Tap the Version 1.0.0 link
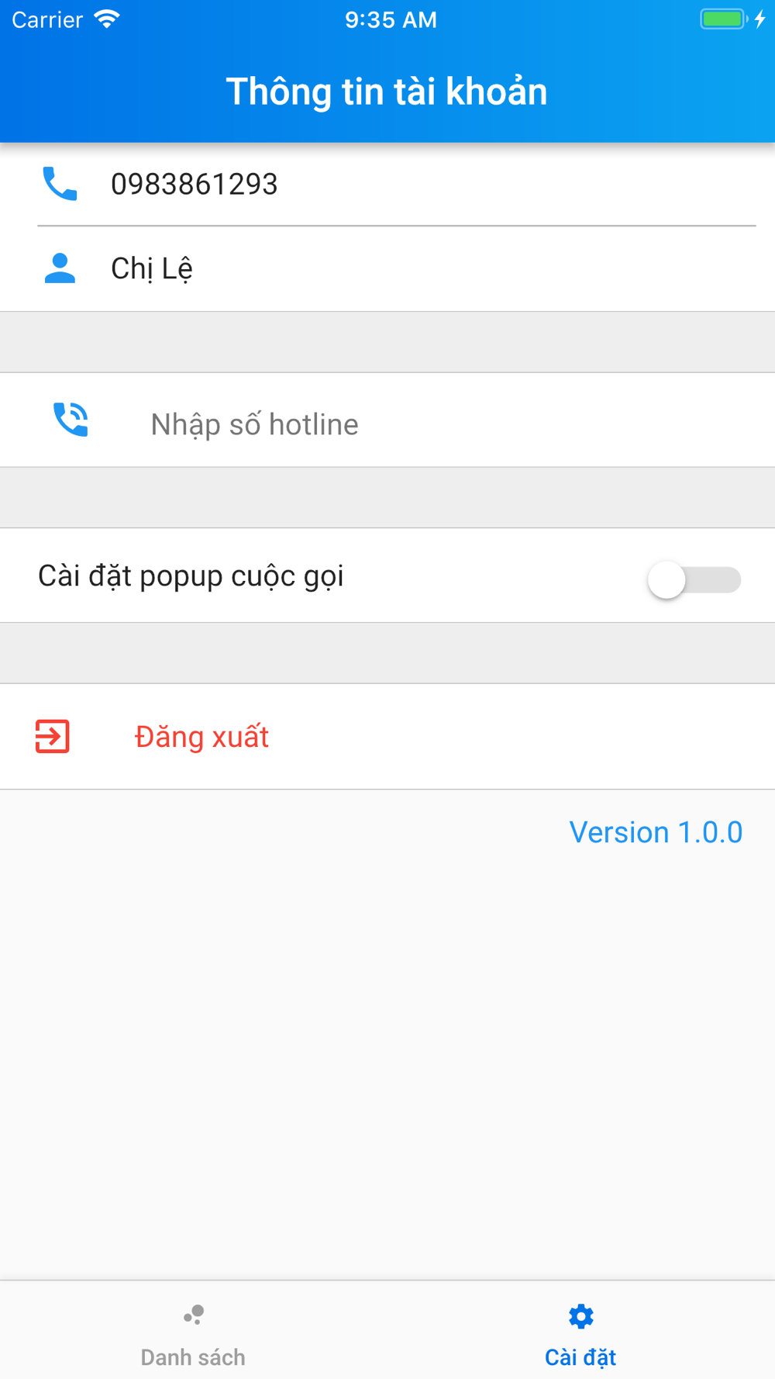Viewport: 775px width, 1379px height. [x=656, y=832]
